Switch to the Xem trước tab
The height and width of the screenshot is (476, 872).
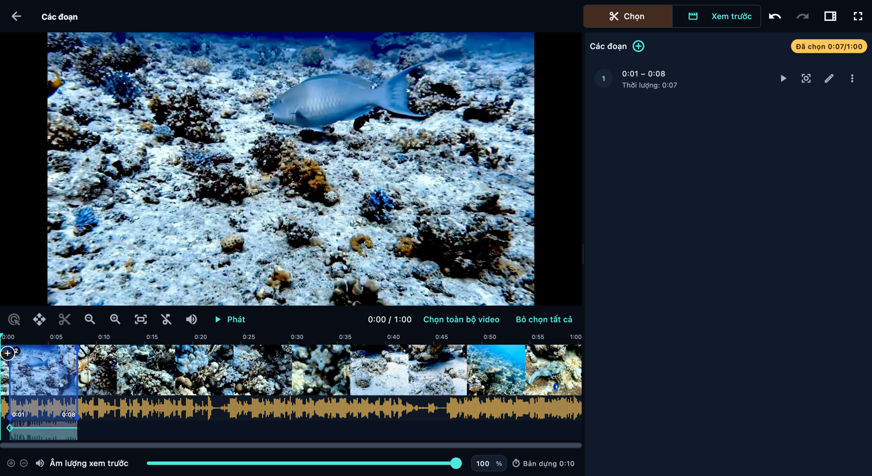[x=717, y=16]
